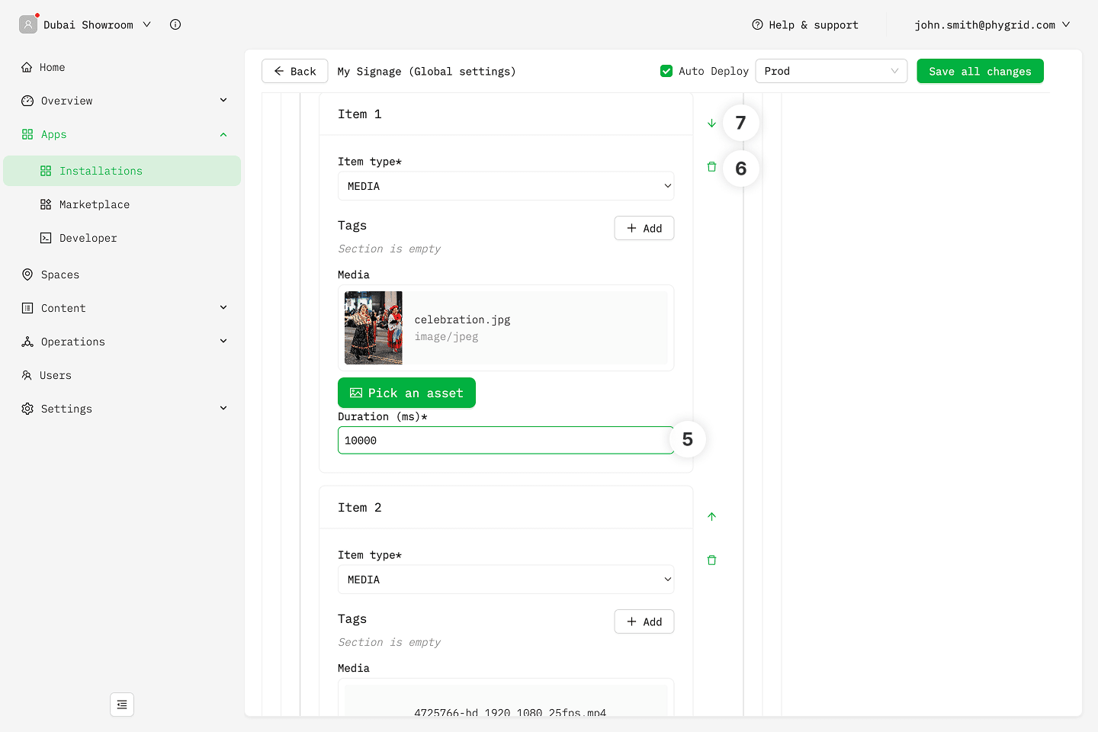Image resolution: width=1098 pixels, height=732 pixels.
Task: Delete Item 1 with trash icon
Action: click(x=711, y=167)
